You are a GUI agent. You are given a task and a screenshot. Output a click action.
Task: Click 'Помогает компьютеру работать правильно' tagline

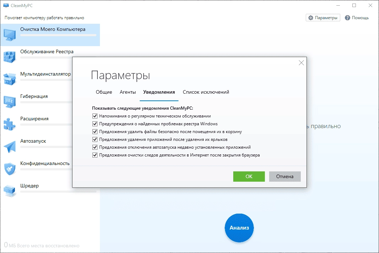44,18
